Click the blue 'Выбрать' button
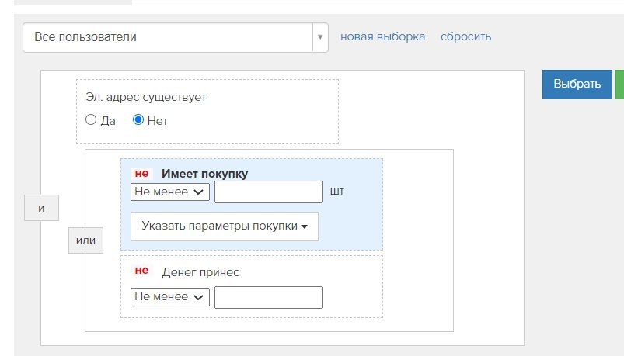Screen dimensions: 624x356 [x=577, y=85]
